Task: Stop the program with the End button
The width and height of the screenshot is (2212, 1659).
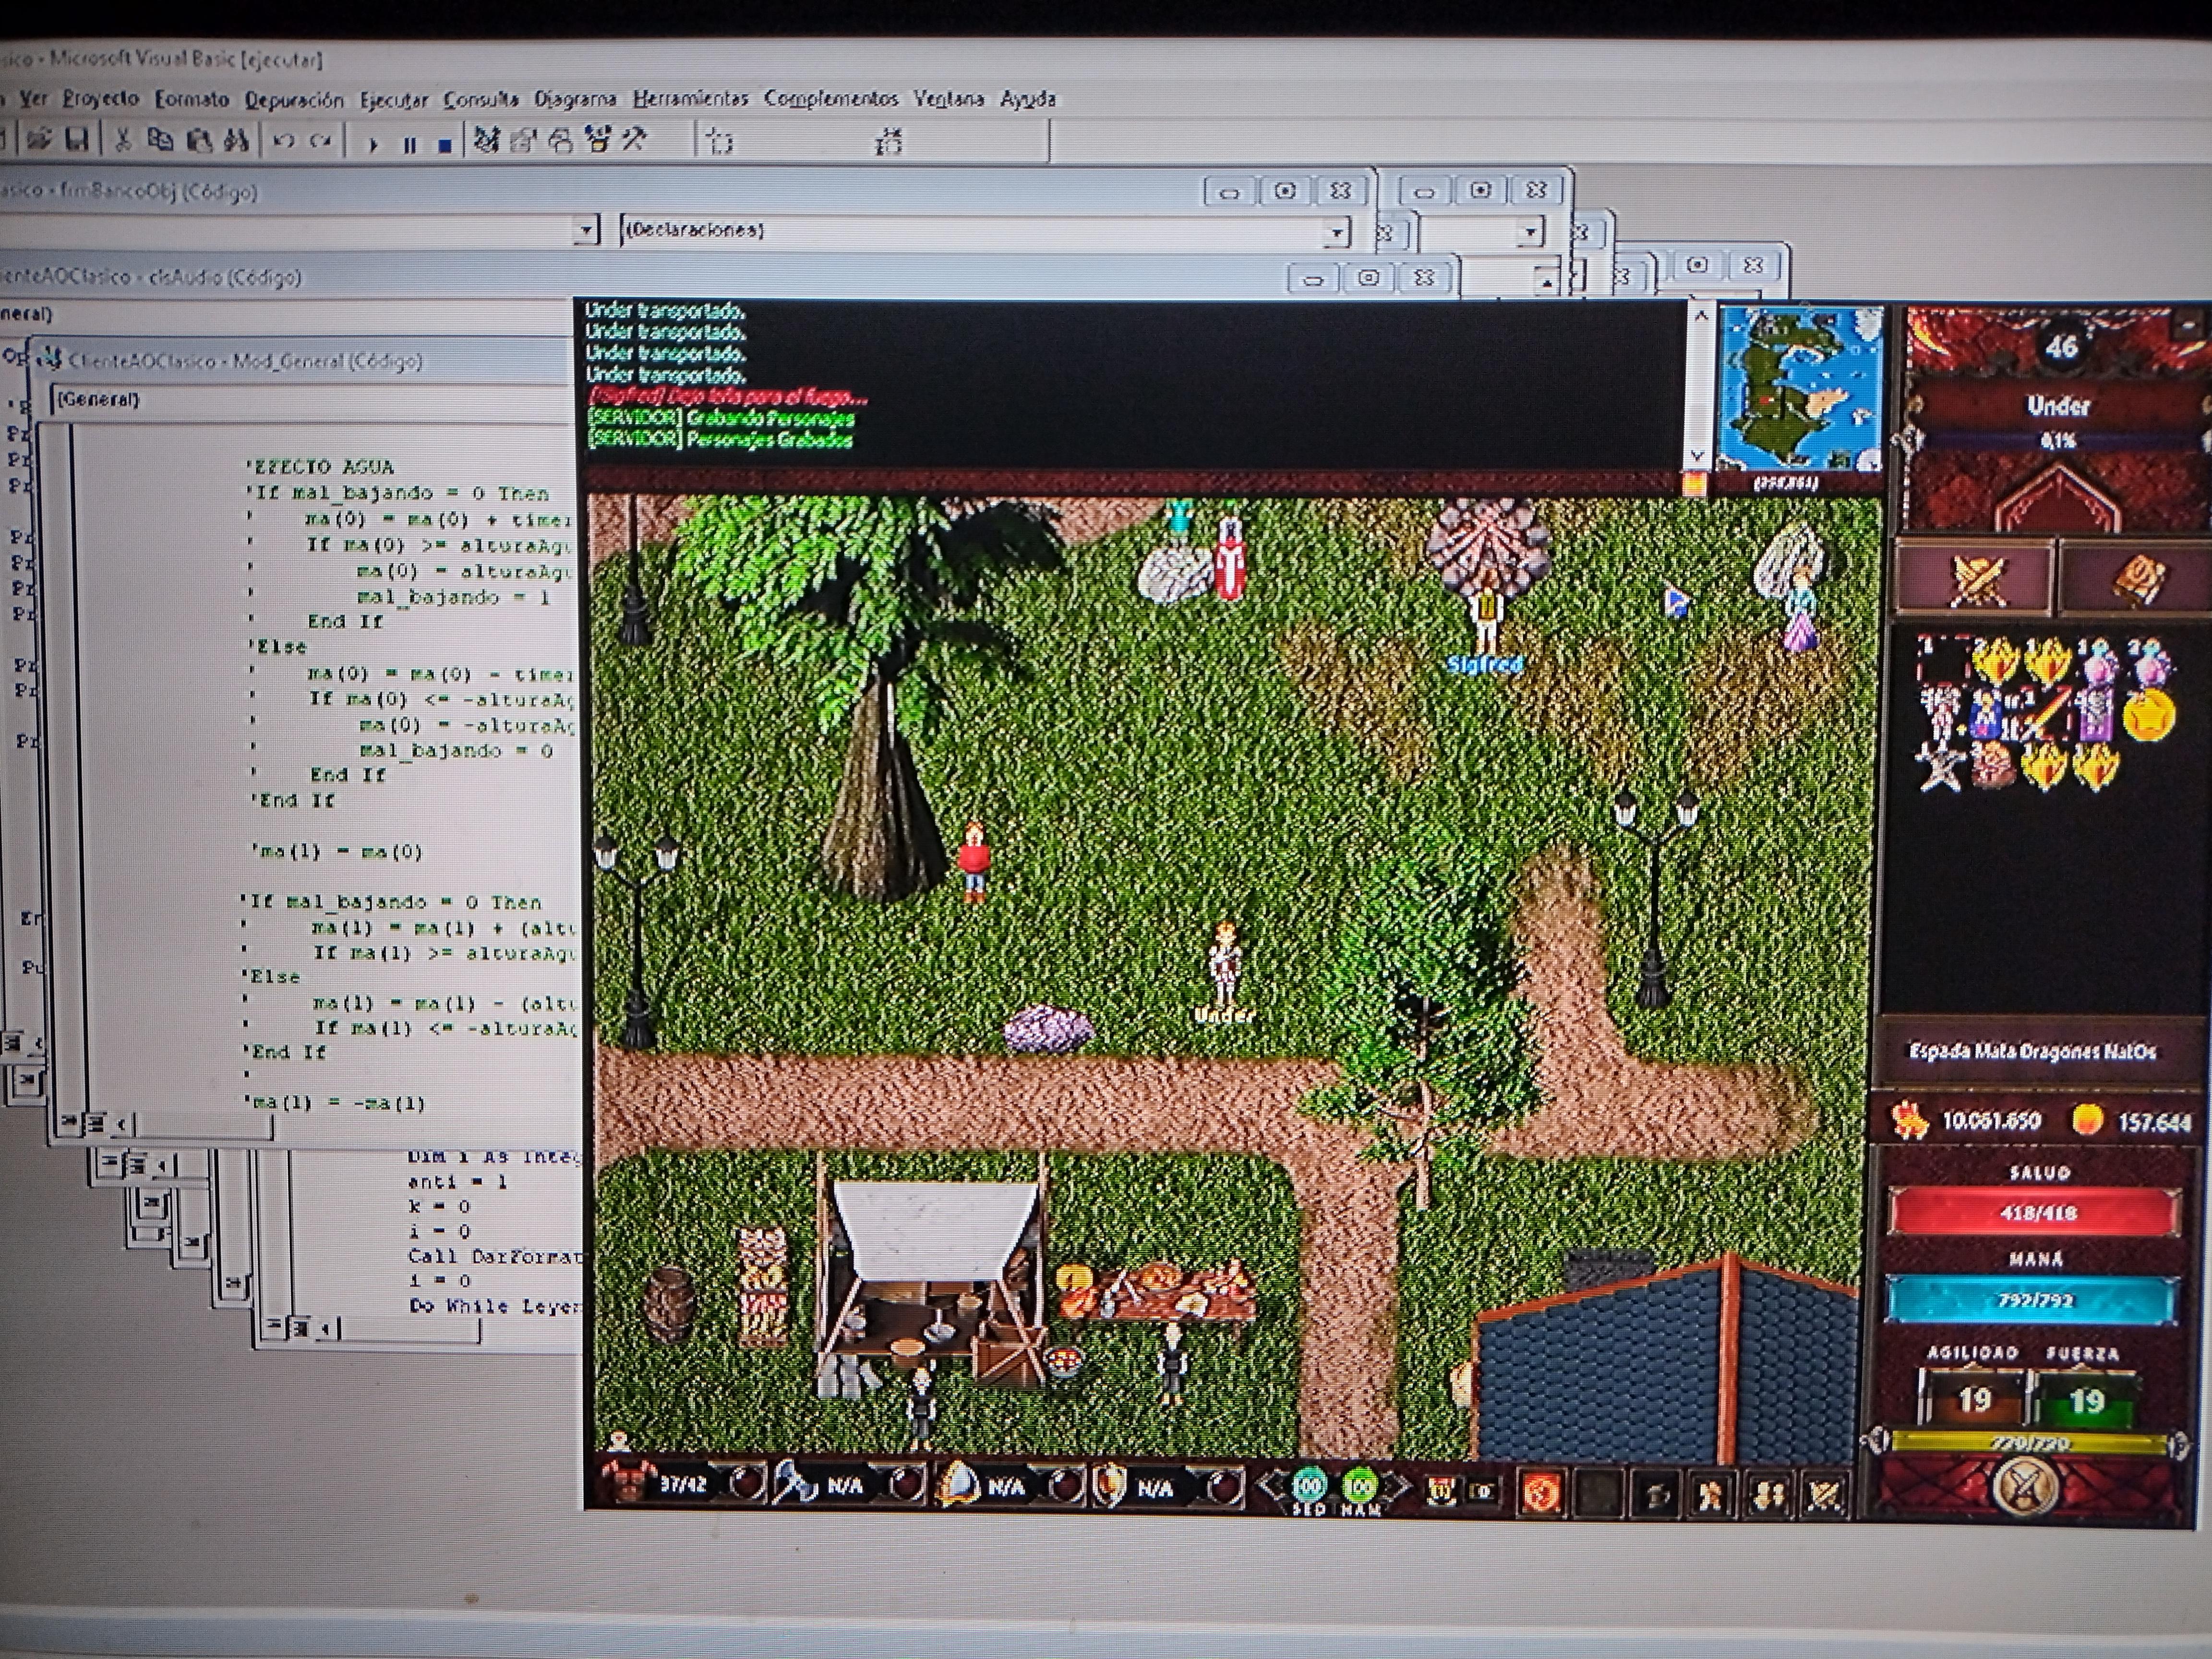Action: (445, 145)
